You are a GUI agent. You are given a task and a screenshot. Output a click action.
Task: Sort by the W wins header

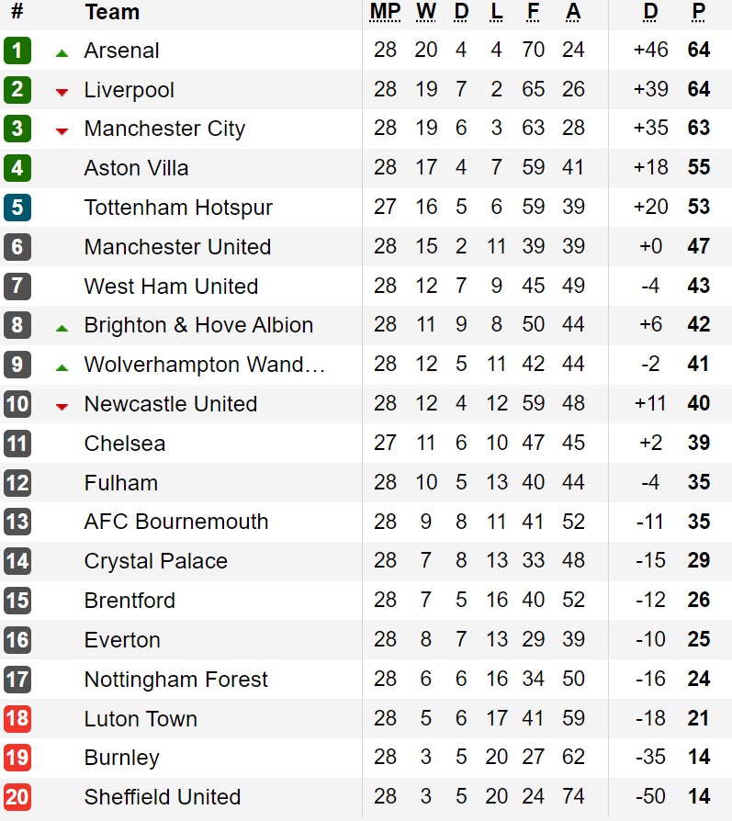[426, 12]
